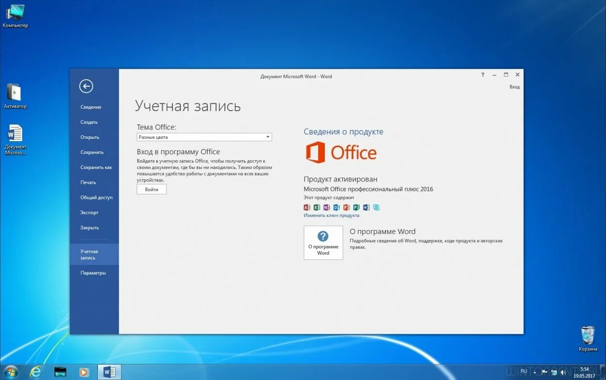Click the Show desktop strip on taskbar
Viewport: 606px width, 380px height.
pyautogui.click(x=603, y=372)
